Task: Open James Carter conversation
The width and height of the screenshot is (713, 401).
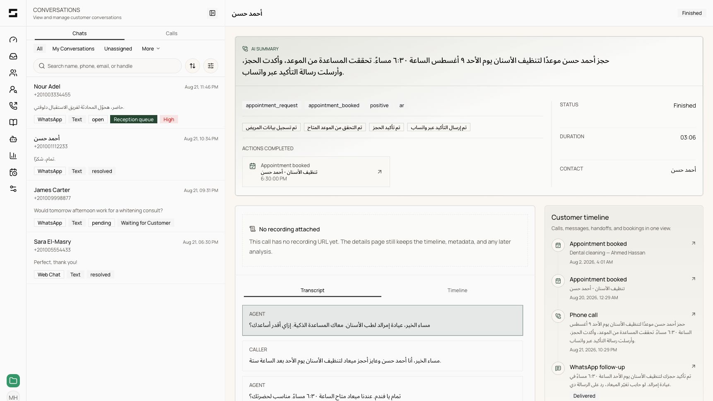Action: (x=126, y=206)
